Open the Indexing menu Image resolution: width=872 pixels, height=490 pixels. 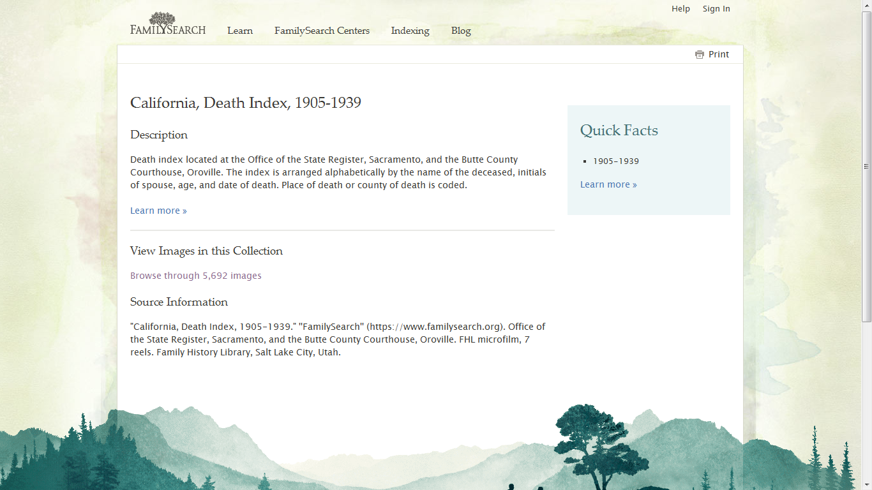point(409,31)
